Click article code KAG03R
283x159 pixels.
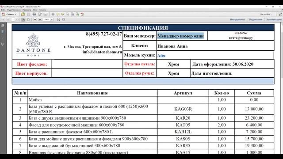(183, 109)
